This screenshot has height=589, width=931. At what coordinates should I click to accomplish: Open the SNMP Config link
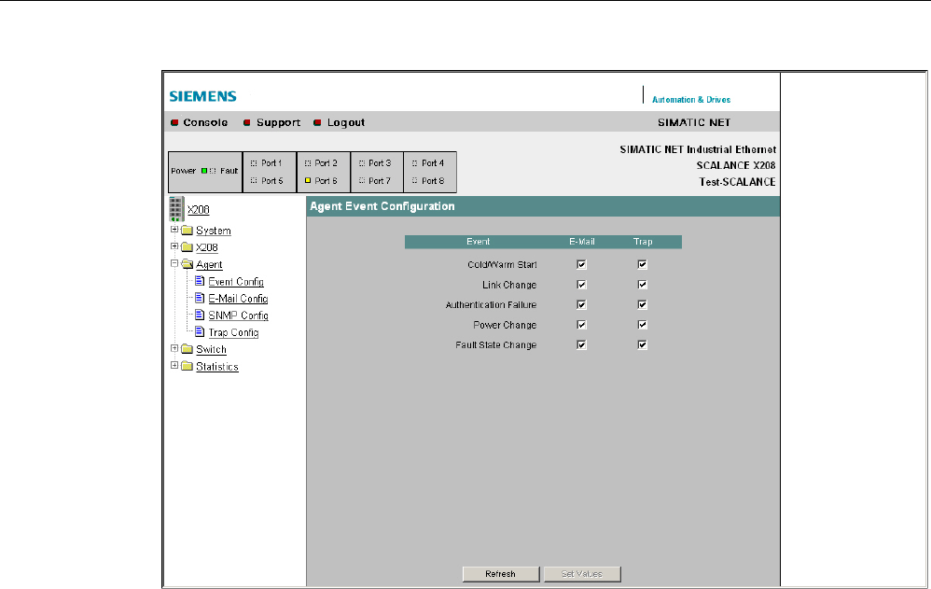238,316
